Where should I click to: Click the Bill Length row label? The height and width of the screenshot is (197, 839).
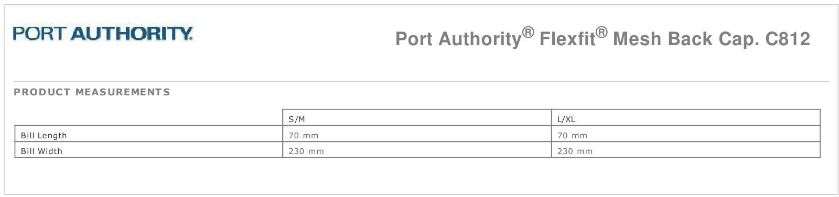[x=44, y=135]
